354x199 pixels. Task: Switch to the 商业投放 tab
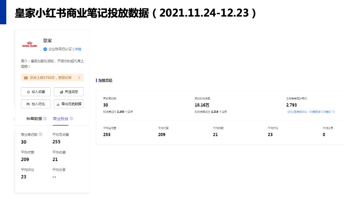pos(60,119)
